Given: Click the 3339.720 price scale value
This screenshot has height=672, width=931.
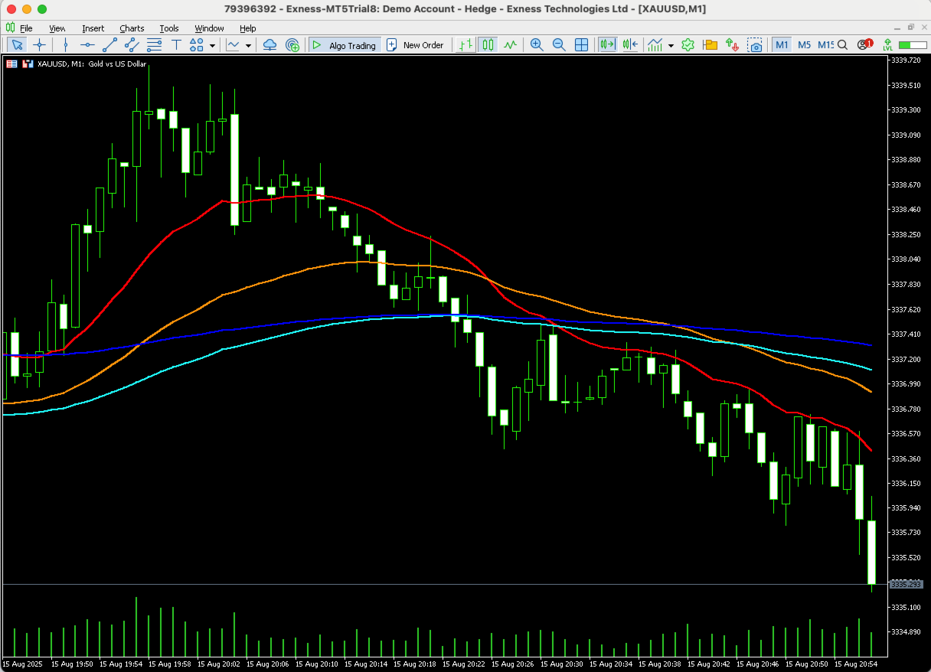Looking at the screenshot, I should 906,60.
